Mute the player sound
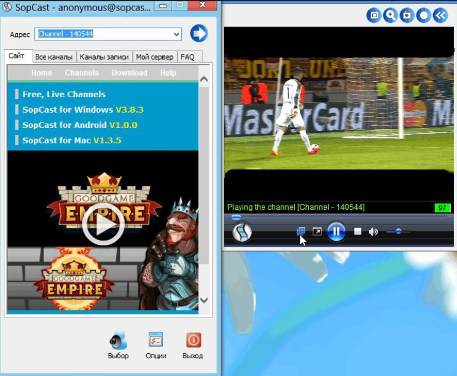 click(x=373, y=231)
